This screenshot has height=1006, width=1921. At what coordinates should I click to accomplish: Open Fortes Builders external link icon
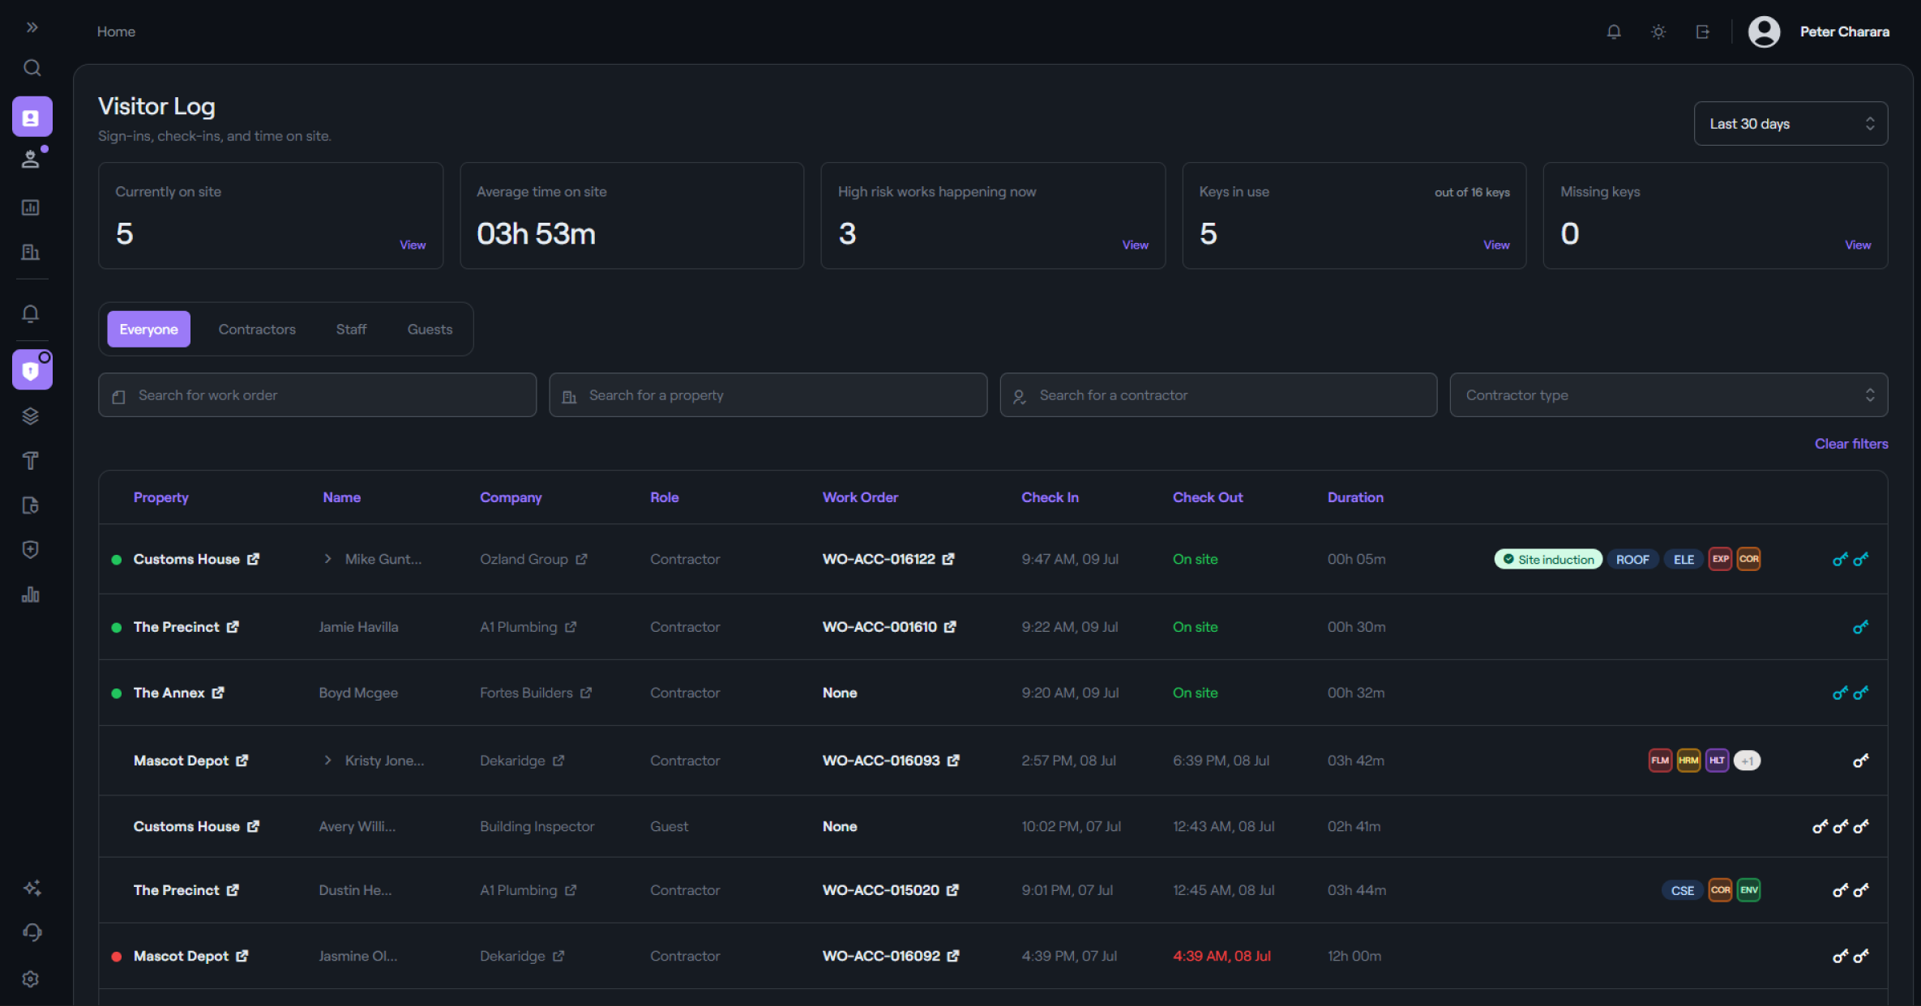coord(586,693)
